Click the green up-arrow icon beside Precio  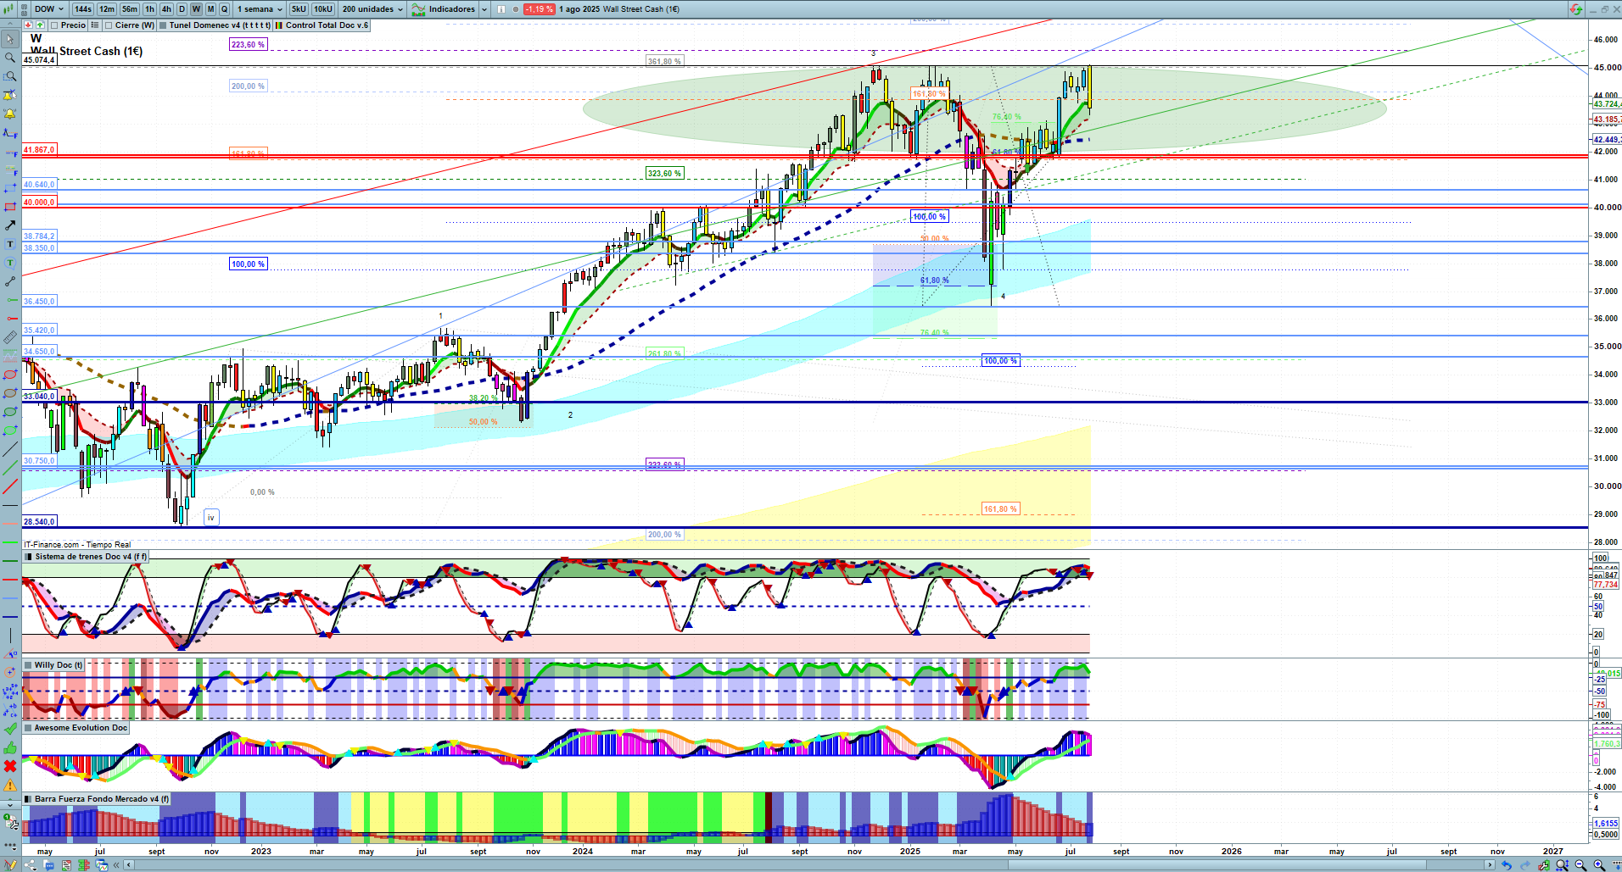40,25
